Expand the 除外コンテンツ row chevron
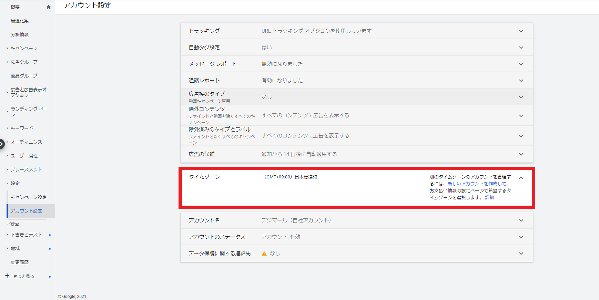599x300 pixels. coord(521,116)
